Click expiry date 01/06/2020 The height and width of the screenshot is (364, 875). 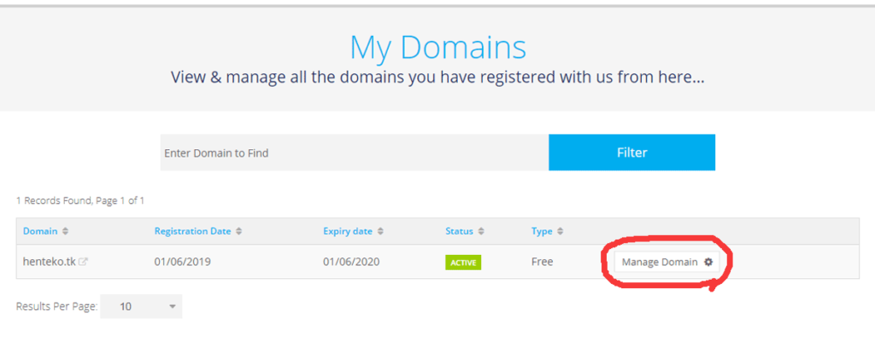point(351,262)
